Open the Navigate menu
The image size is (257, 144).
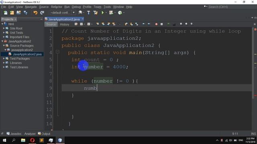(31, 7)
